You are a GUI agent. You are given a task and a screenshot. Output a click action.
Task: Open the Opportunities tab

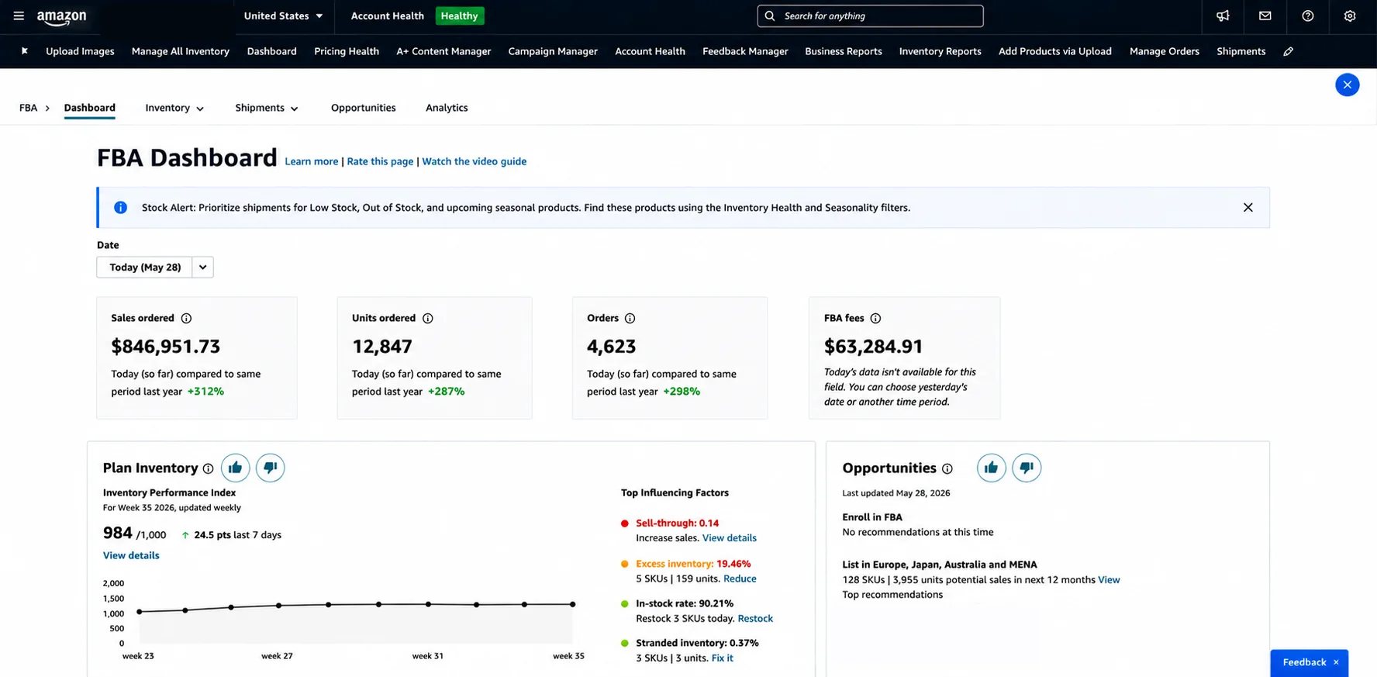coord(363,108)
